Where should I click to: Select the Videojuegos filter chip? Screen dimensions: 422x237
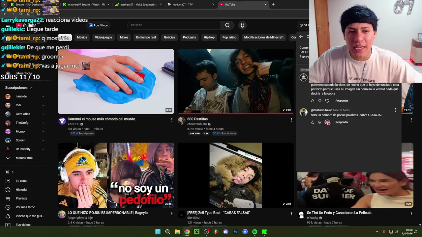point(104,38)
